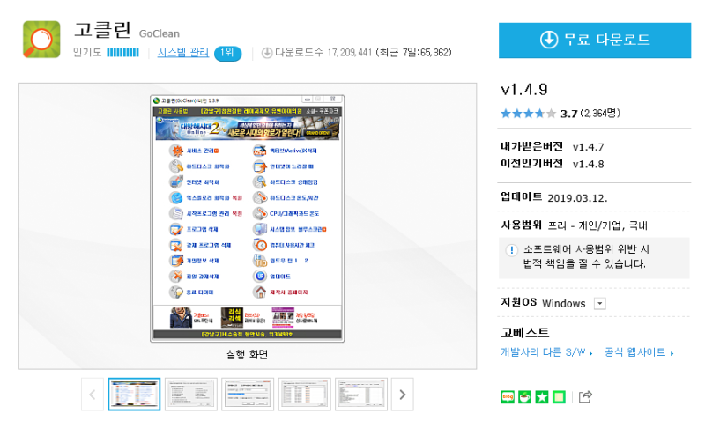
Task: Select the fifth screenshot thumbnail
Action: tap(361, 395)
